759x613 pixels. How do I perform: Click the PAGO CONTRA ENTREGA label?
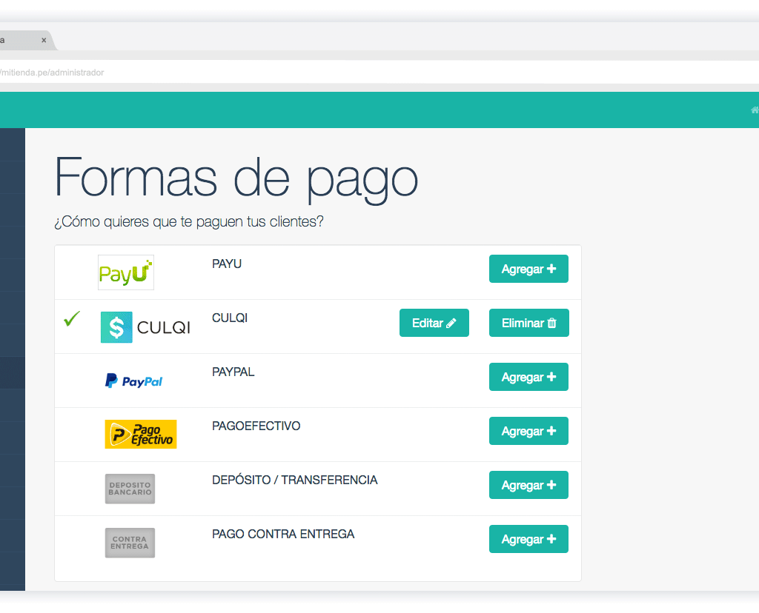pyautogui.click(x=283, y=535)
